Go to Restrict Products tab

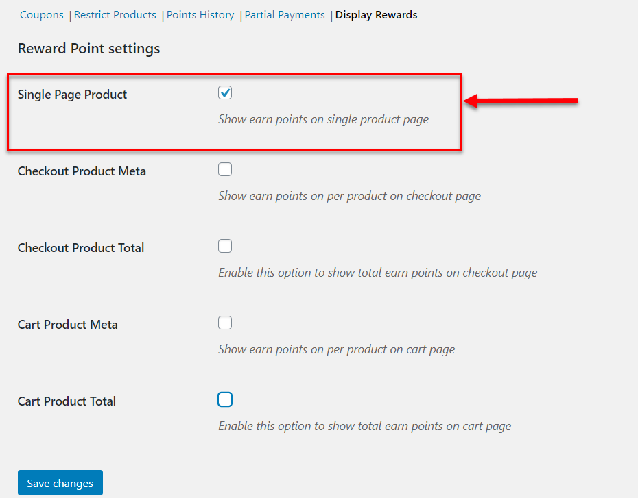tap(115, 15)
